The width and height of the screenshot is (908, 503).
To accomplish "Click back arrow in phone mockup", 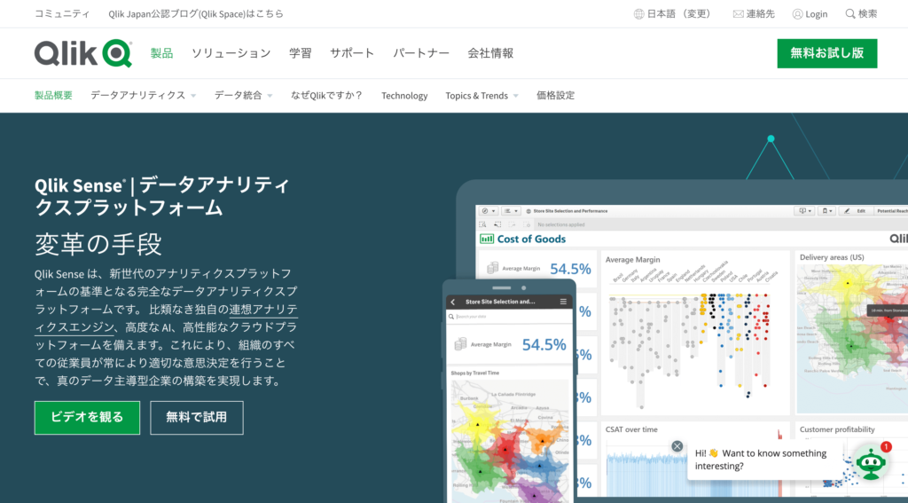I will pyautogui.click(x=453, y=302).
